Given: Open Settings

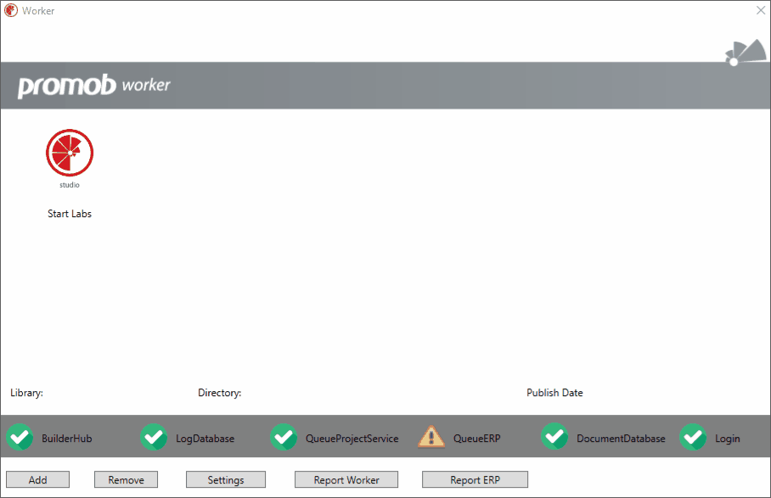Looking at the screenshot, I should (226, 480).
